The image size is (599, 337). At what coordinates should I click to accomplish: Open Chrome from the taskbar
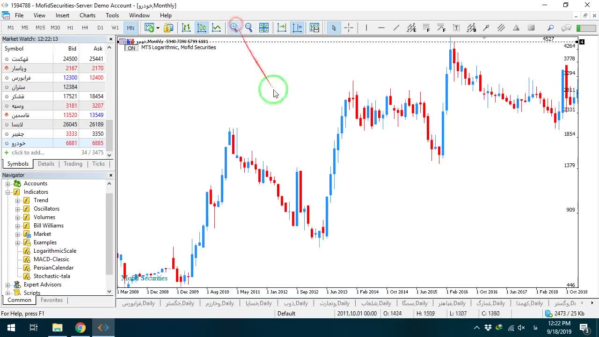[x=80, y=328]
